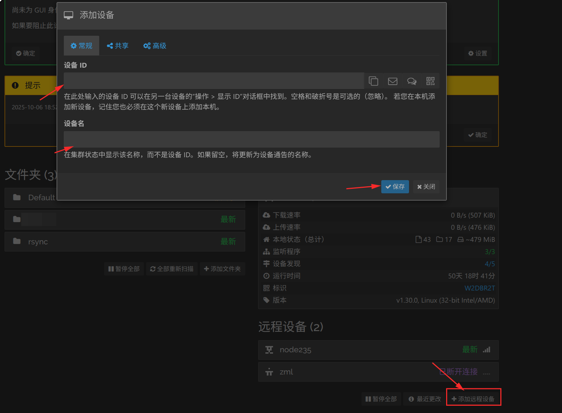Expand the node235 remote device
562x413 pixels.
(x=378, y=350)
